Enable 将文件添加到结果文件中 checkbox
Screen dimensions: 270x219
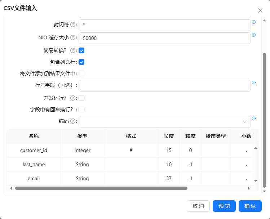82,74
